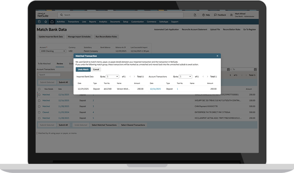
Task: Open the Analytics menu
Action: click(103, 22)
